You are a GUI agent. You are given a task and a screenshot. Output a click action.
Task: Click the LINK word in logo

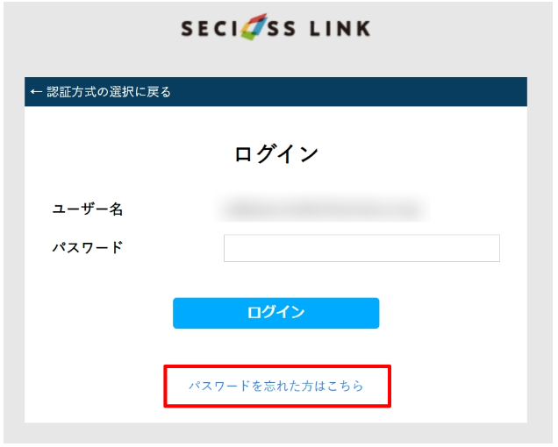pyautogui.click(x=340, y=28)
